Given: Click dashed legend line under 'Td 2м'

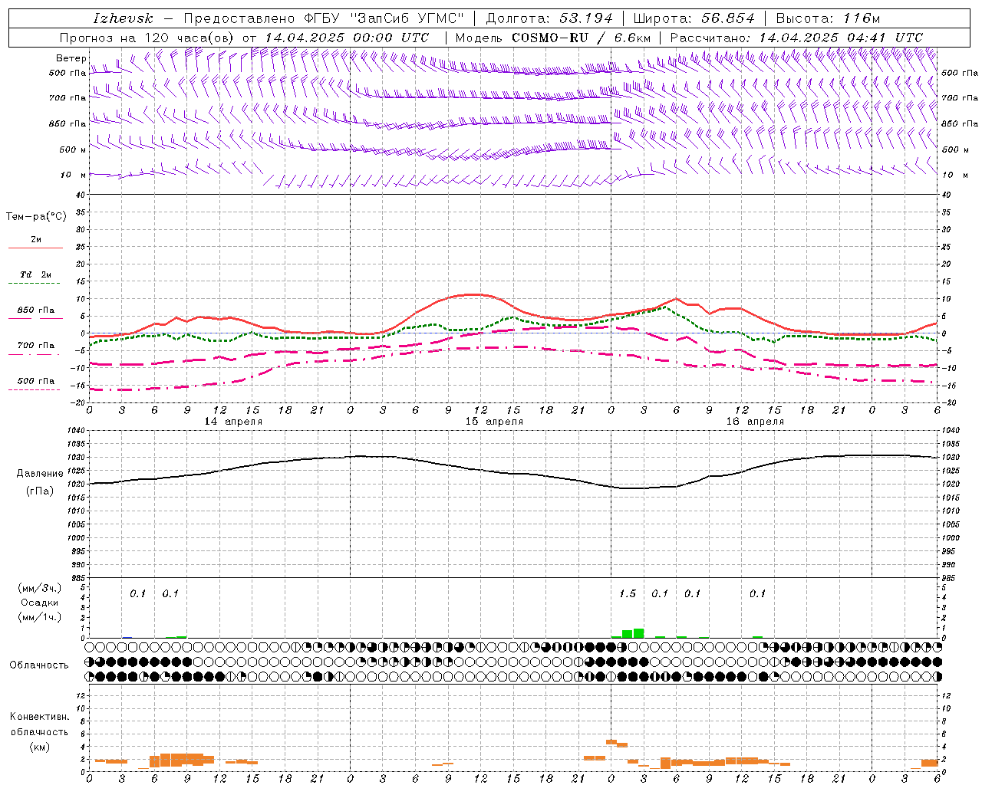Looking at the screenshot, I should point(35,284).
